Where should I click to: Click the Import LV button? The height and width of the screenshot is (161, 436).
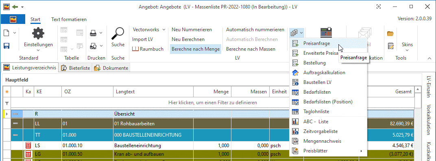[142, 39]
